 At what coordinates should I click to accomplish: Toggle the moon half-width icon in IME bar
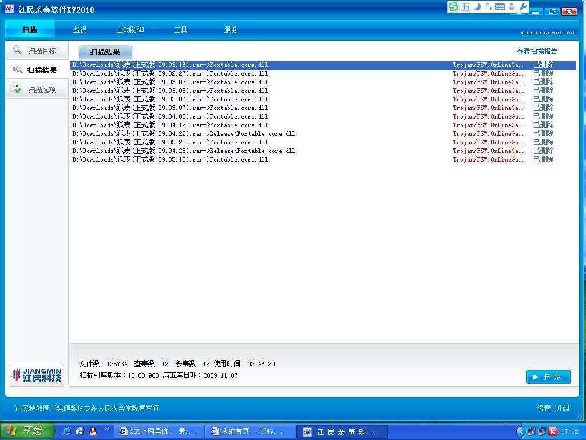pyautogui.click(x=477, y=7)
